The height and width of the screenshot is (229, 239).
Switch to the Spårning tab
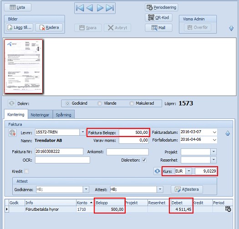[63, 115]
